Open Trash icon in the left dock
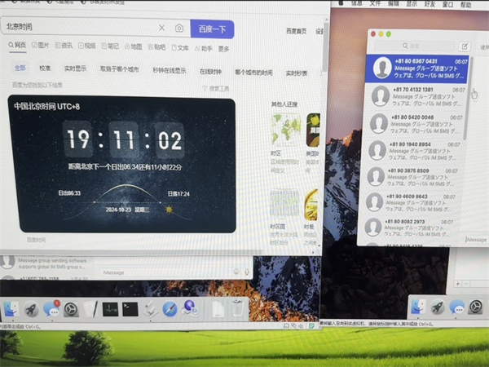 click(236, 308)
